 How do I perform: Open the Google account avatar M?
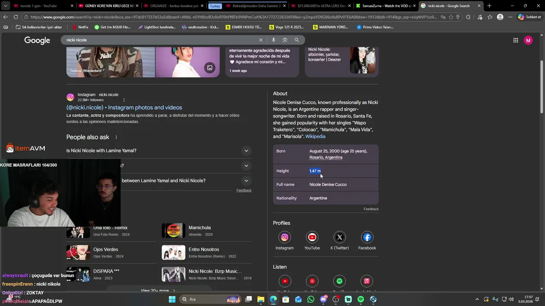click(x=528, y=40)
